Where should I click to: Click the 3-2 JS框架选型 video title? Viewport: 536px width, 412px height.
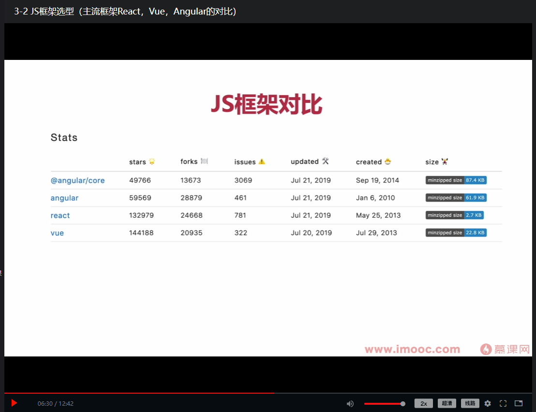tap(125, 11)
